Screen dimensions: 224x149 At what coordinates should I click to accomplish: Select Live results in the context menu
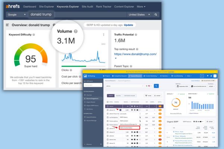tap(123, 114)
